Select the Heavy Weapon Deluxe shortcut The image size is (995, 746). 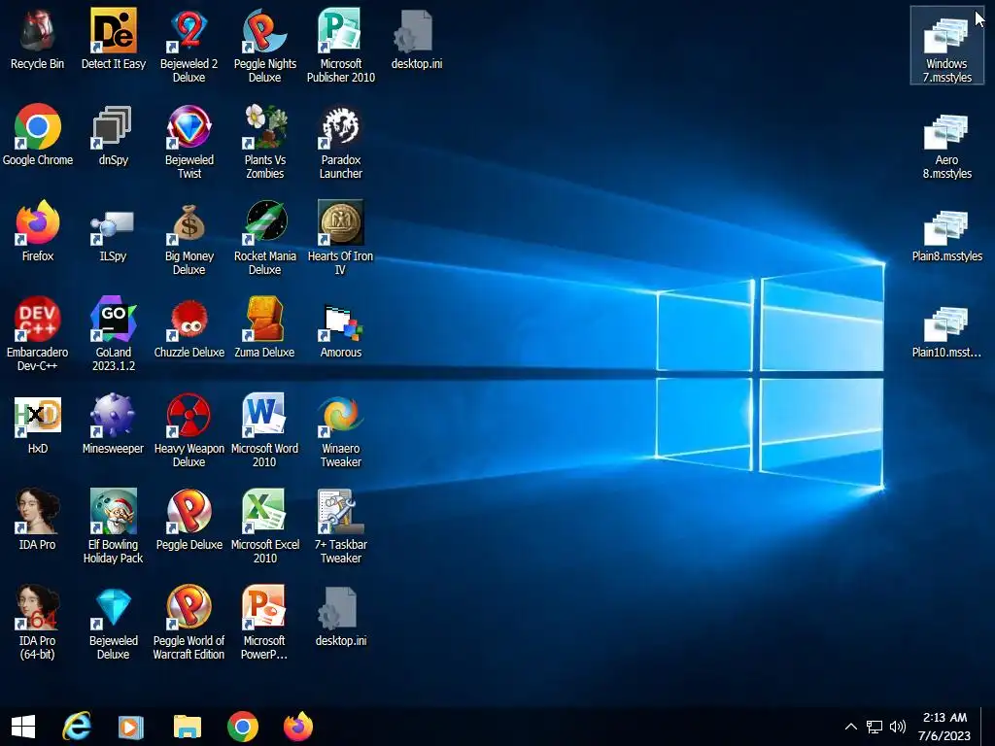tap(189, 430)
